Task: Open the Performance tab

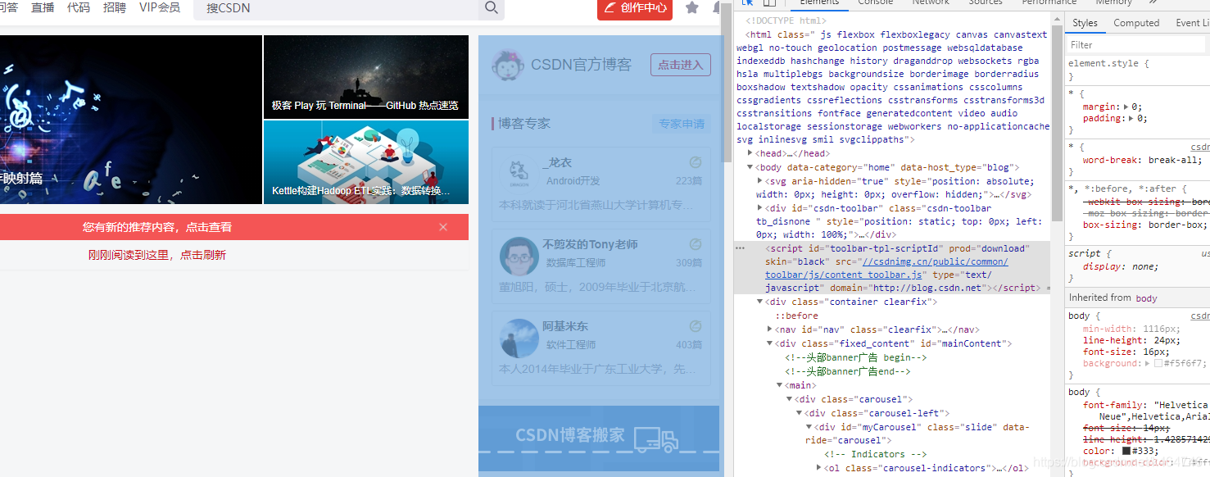Action: 1049,2
